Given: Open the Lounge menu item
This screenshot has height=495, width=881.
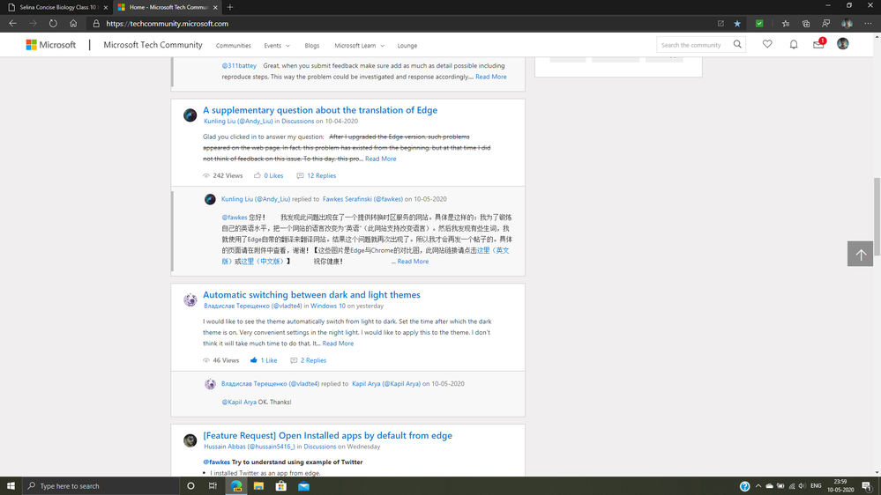Looking at the screenshot, I should 407,46.
